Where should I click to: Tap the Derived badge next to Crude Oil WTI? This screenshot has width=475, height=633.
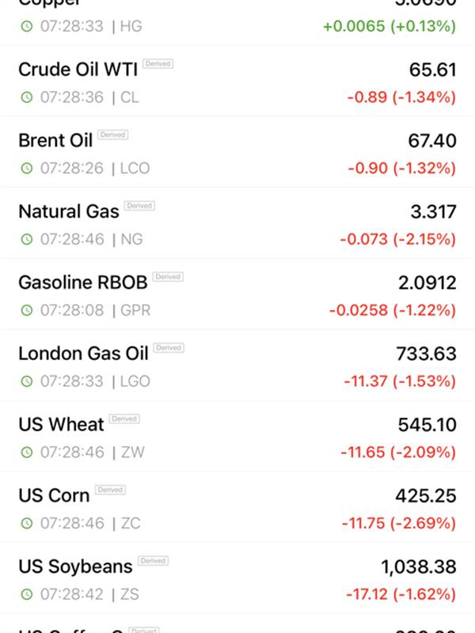pos(158,64)
